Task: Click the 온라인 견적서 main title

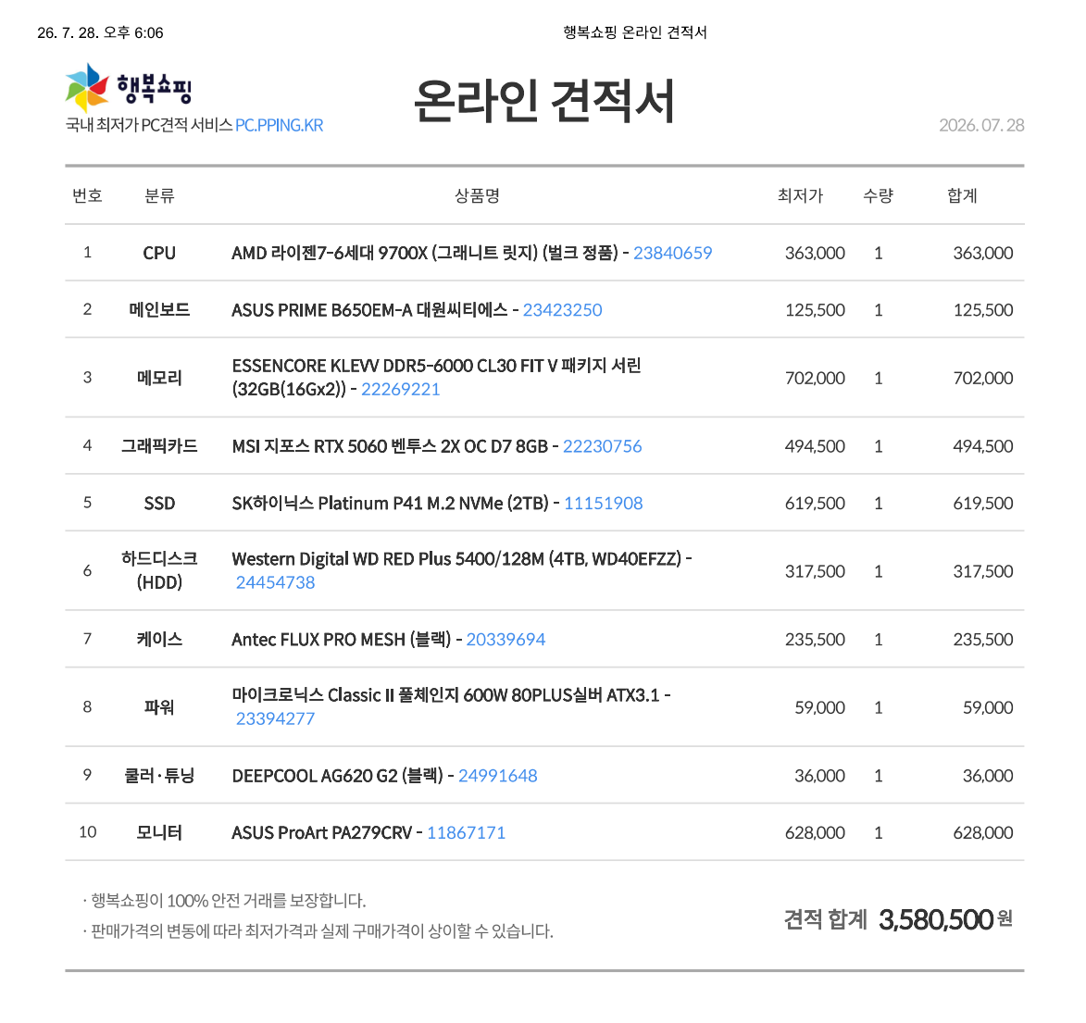Action: [544, 101]
